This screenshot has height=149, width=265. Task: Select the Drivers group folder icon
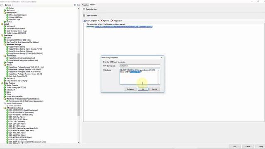(x=5, y=65)
